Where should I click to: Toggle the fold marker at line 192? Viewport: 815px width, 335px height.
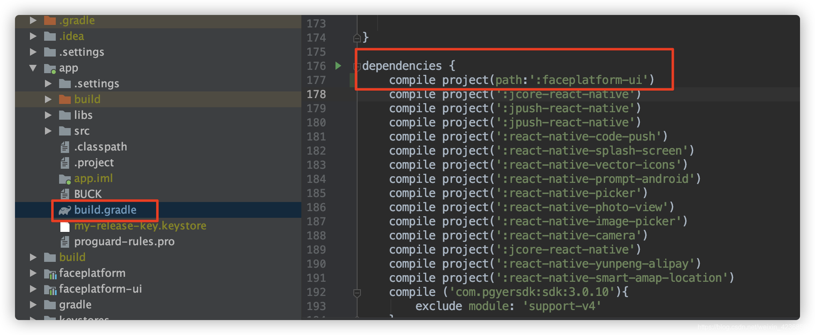(357, 293)
